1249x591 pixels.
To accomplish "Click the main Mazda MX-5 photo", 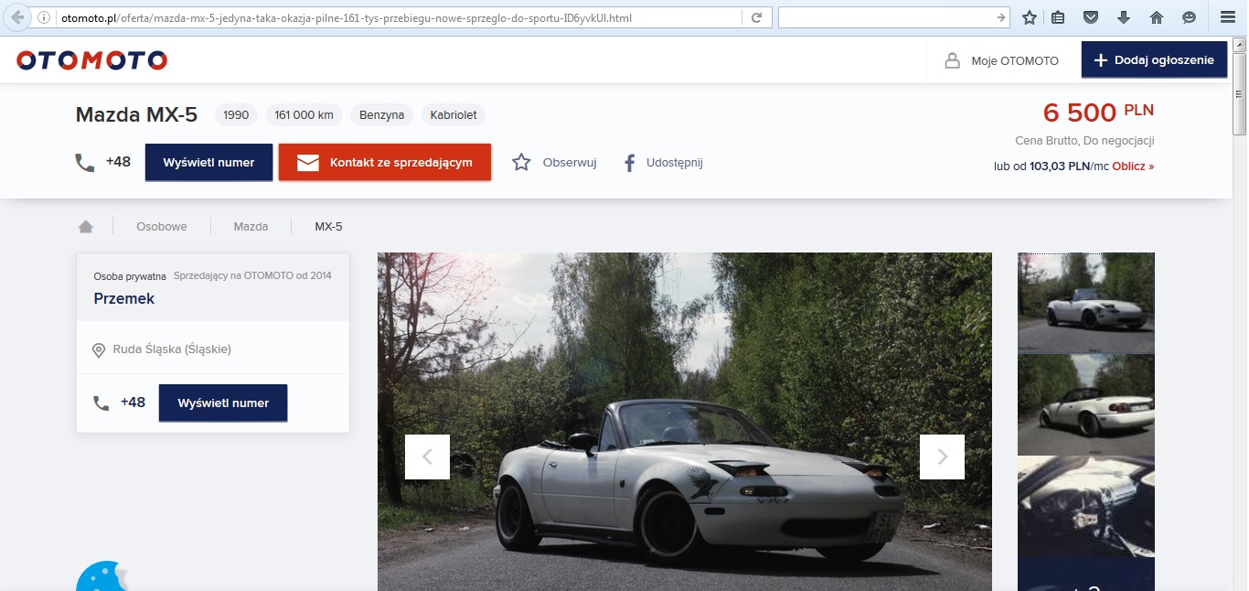I will [684, 421].
